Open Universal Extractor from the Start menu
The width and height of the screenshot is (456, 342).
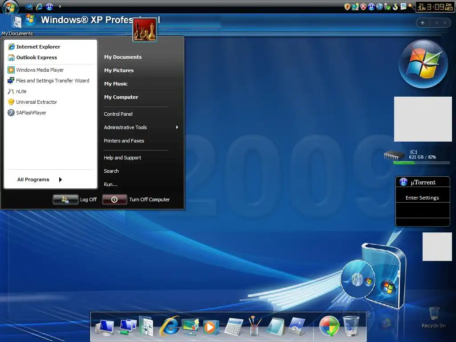pos(32,102)
